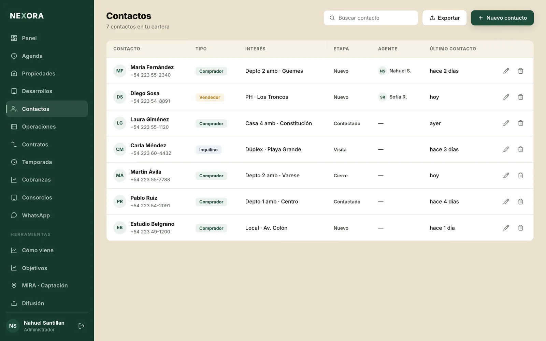Edit Laura Giménez contact row

coord(506,123)
